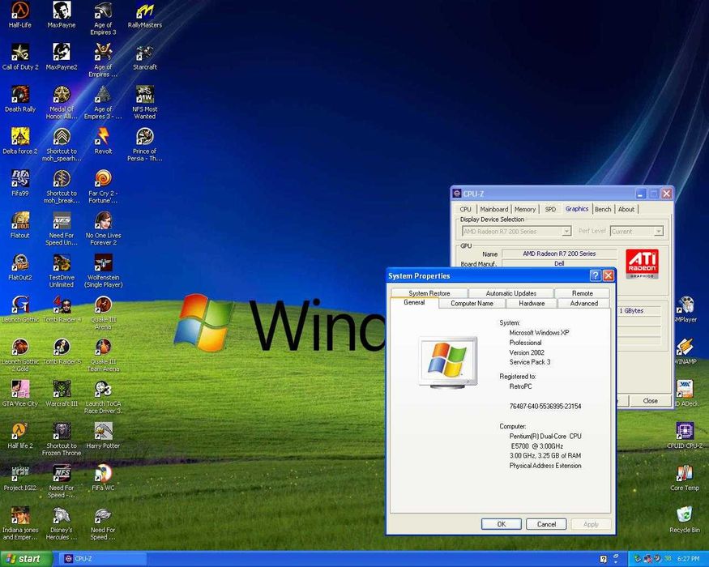Select the Harry Potter shortcut
The width and height of the screenshot is (709, 567).
[103, 436]
